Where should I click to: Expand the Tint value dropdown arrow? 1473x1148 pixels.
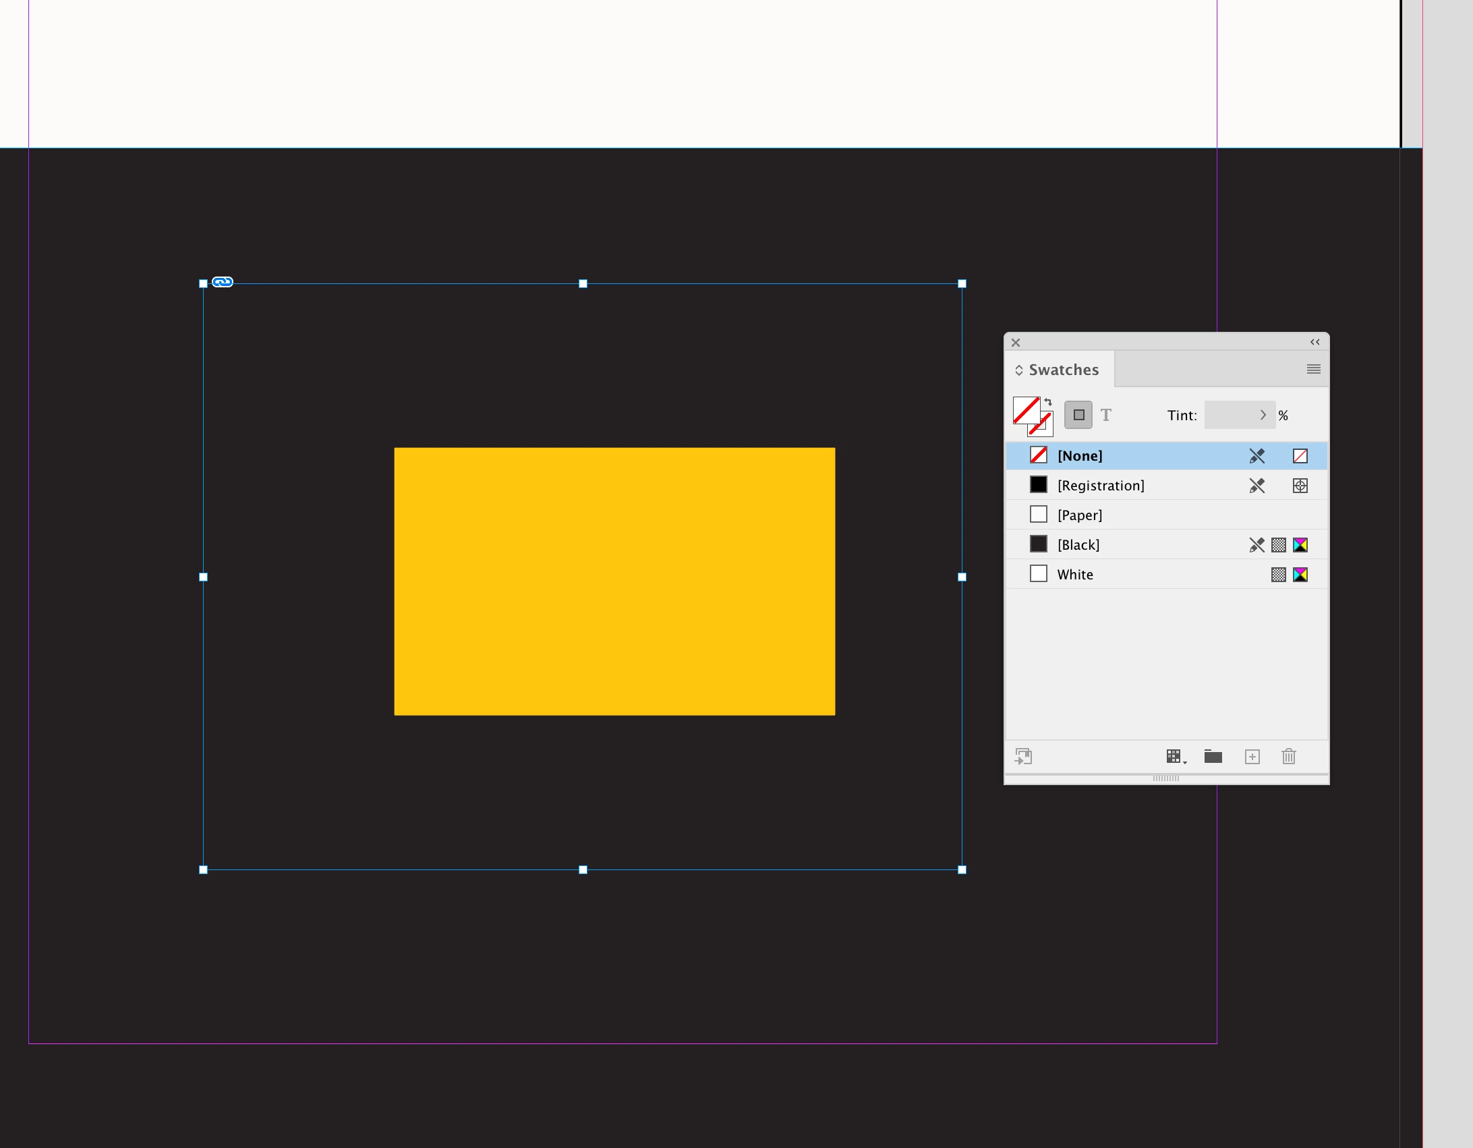pyautogui.click(x=1263, y=415)
